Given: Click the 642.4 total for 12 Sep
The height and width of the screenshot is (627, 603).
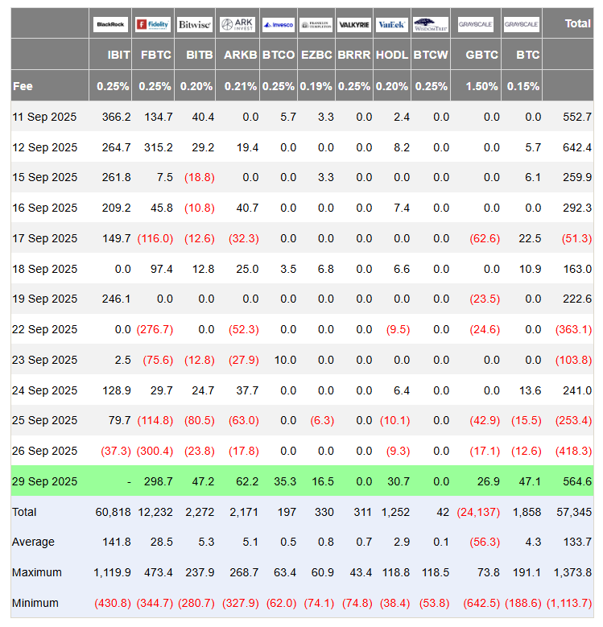Looking at the screenshot, I should point(577,147).
